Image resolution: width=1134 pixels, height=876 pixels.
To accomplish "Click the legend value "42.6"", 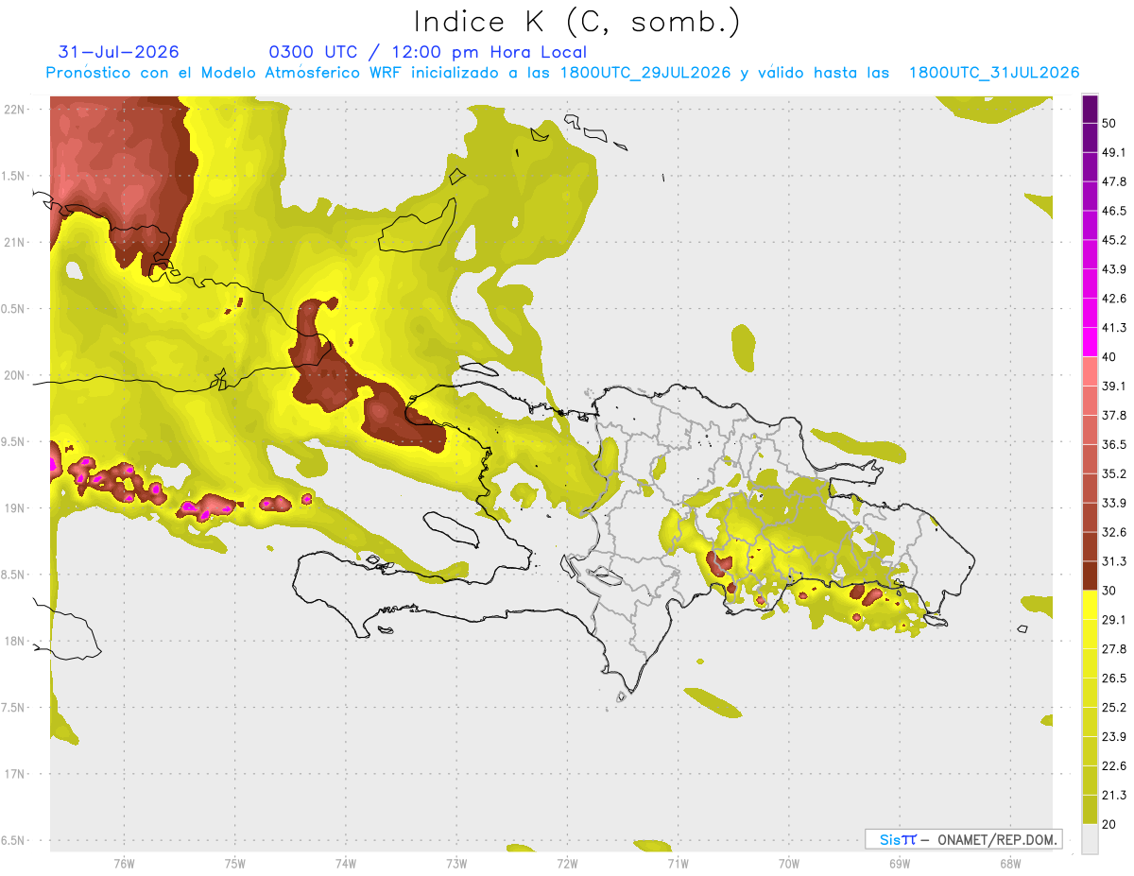I will click(1114, 300).
